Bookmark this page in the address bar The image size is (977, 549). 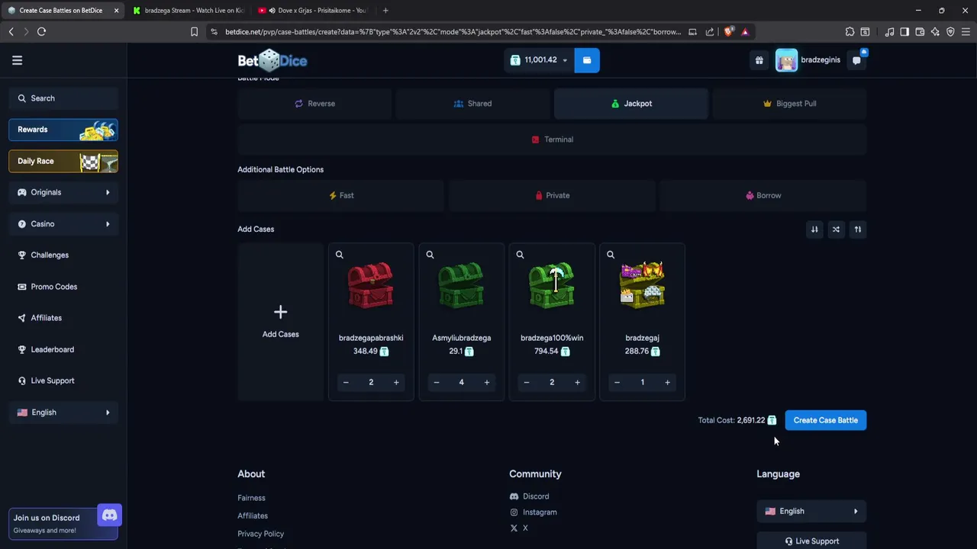tap(194, 31)
